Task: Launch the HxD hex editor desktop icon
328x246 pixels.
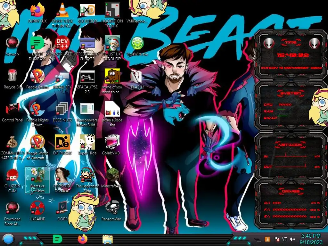Action: (x=87, y=10)
